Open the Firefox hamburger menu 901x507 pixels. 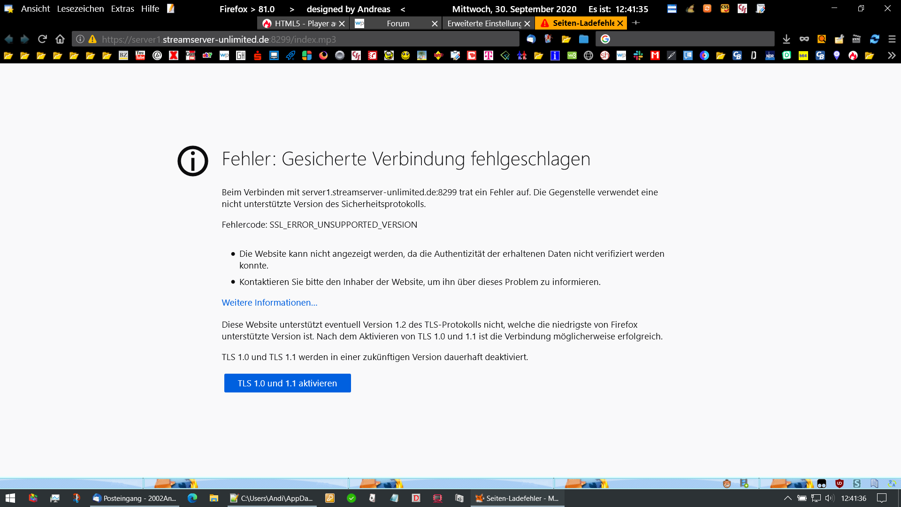pyautogui.click(x=892, y=39)
